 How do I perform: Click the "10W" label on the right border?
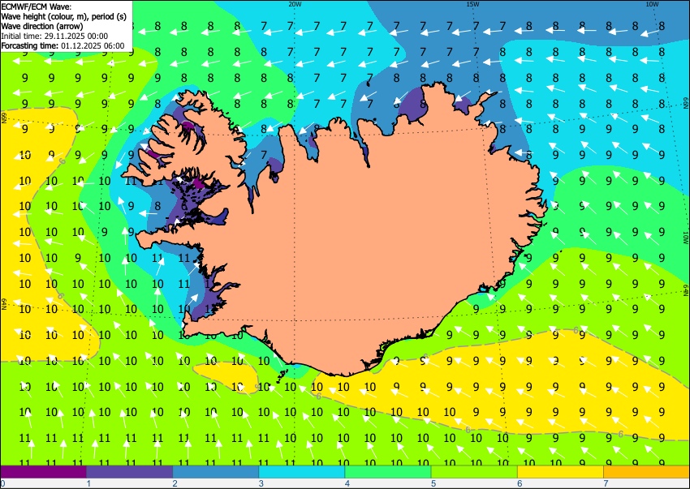[x=685, y=238]
